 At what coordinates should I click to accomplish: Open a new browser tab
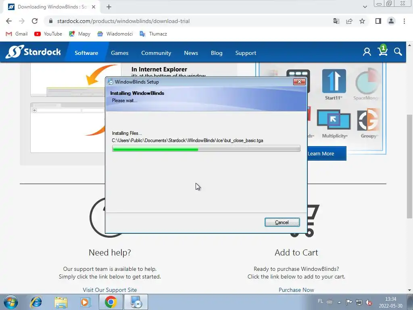click(x=109, y=7)
